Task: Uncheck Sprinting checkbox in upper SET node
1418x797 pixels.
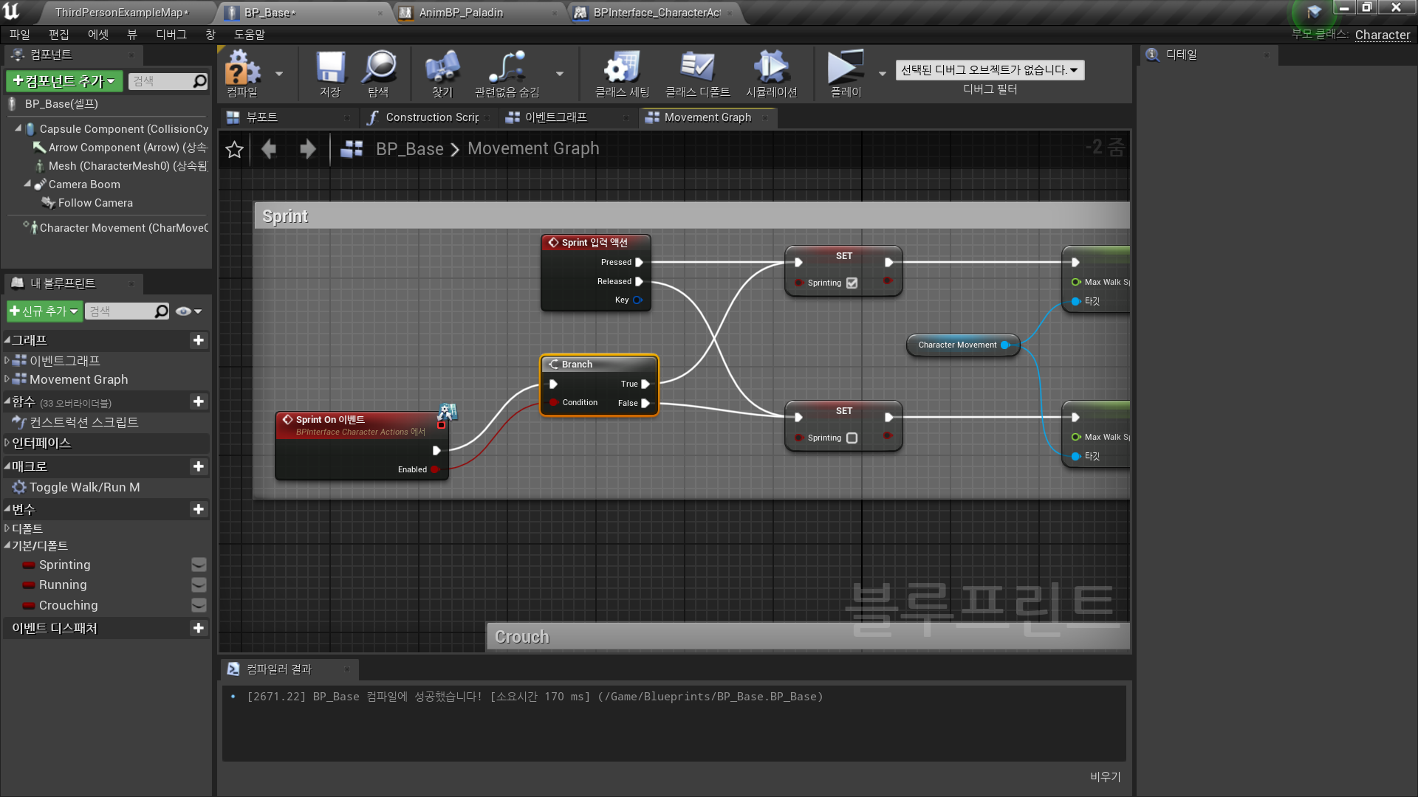Action: 852,283
